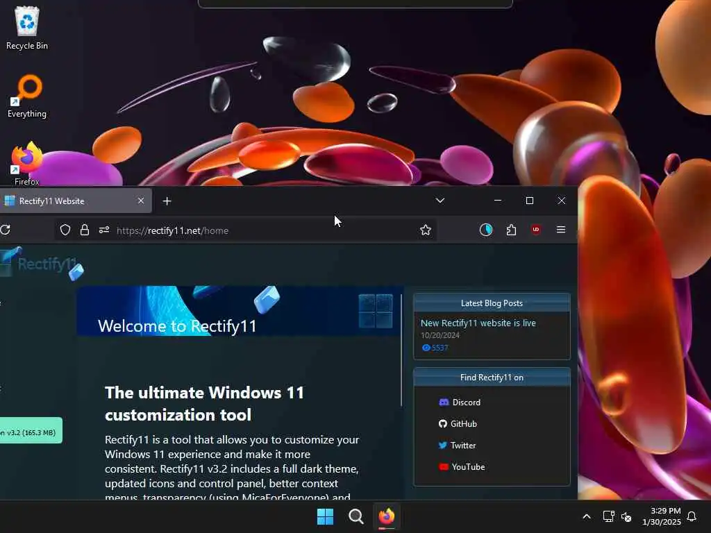Click the Rectify11 logo in the page header
Viewport: 711px width, 533px height.
(42, 264)
